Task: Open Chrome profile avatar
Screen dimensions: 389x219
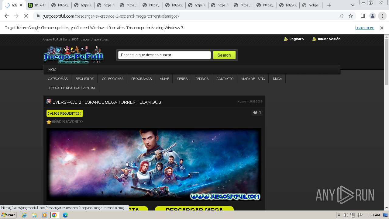Action: pyautogui.click(x=373, y=16)
